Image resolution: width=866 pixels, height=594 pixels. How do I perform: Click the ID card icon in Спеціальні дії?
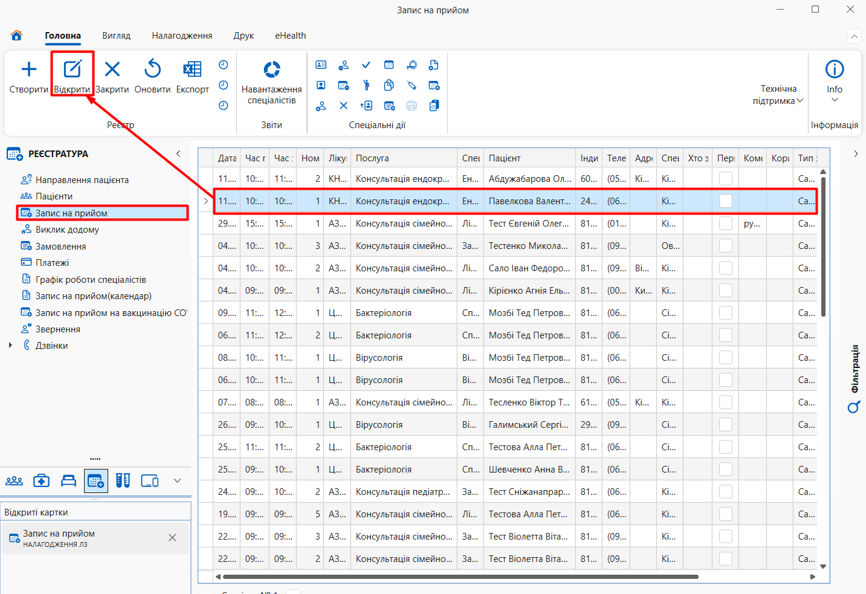pos(321,65)
